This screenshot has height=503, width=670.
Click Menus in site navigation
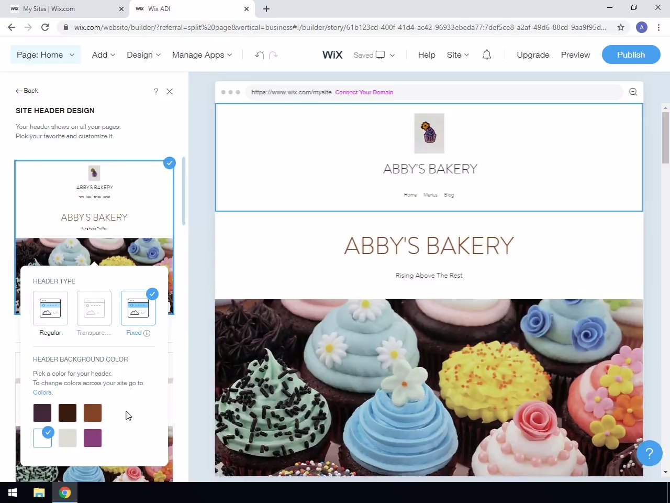click(430, 195)
